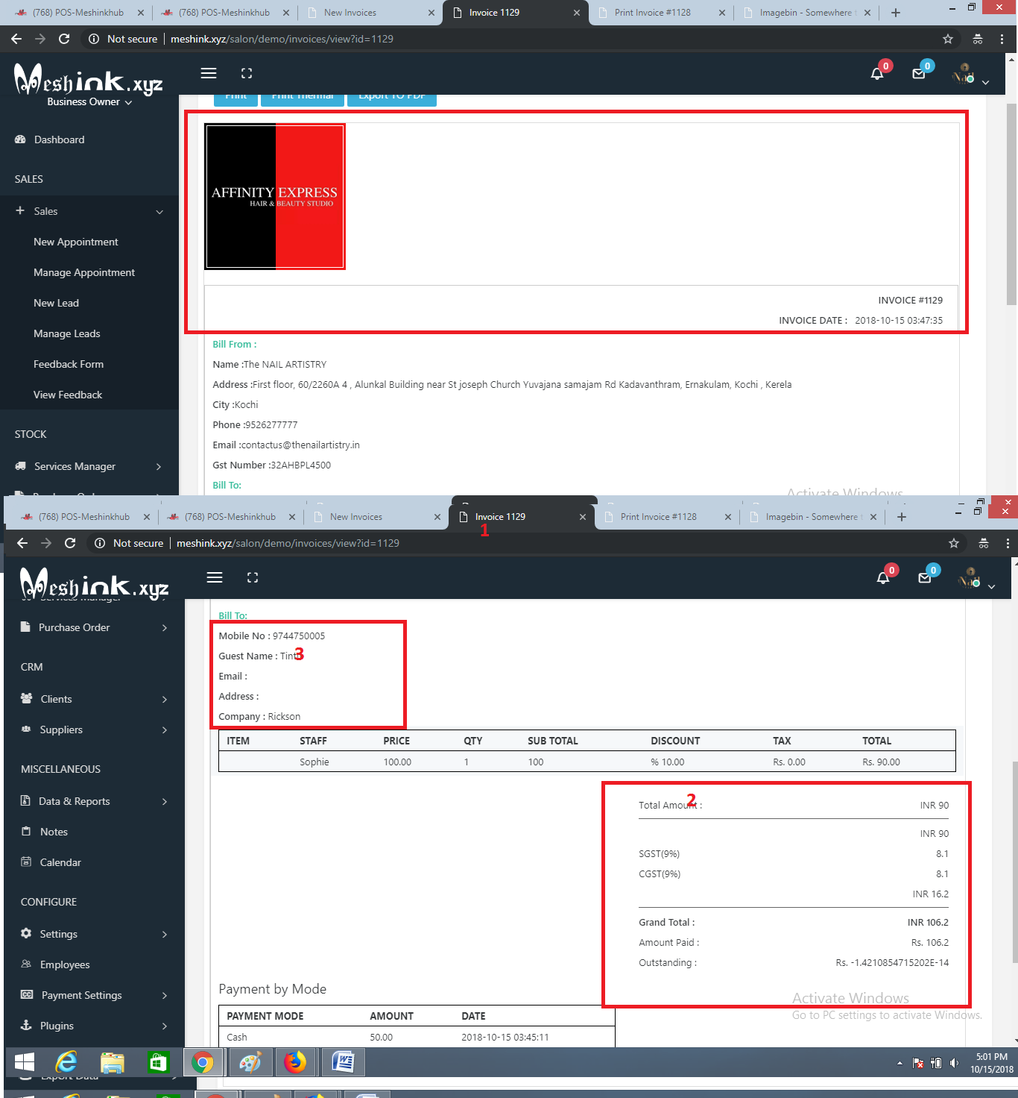
Task: Switch to Firefox on the taskbar
Action: [295, 1062]
